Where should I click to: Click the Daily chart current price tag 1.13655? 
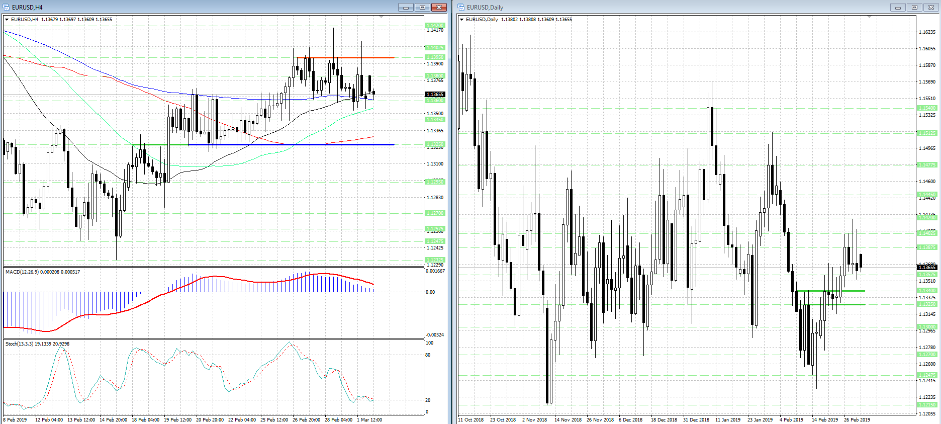[927, 267]
